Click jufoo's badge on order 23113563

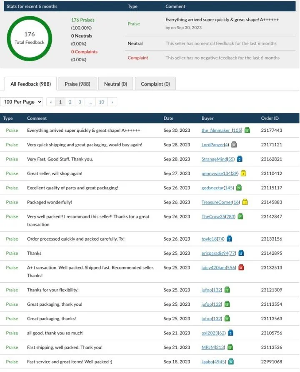[x=227, y=318]
